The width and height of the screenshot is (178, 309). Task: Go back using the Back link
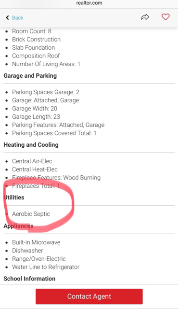pyautogui.click(x=17, y=18)
